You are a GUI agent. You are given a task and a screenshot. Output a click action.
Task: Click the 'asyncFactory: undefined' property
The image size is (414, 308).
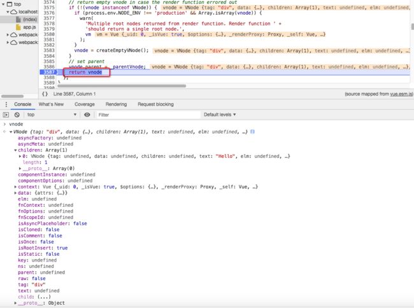50,138
